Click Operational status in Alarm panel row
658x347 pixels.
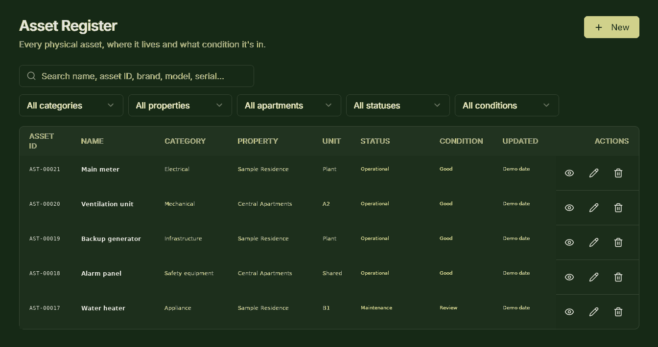click(375, 273)
